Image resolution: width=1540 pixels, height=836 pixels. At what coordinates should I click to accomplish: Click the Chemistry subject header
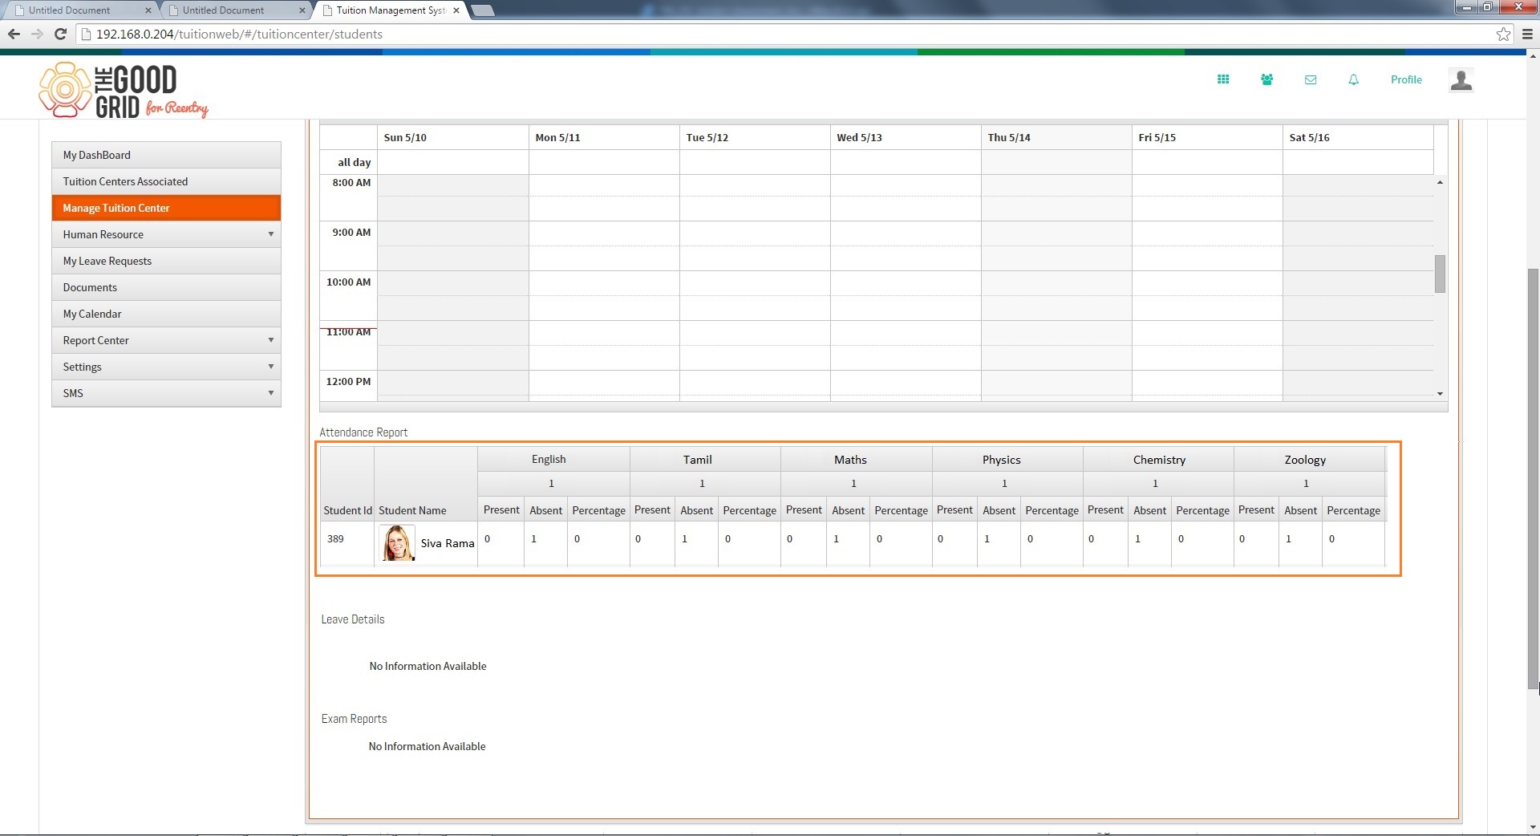click(1159, 460)
